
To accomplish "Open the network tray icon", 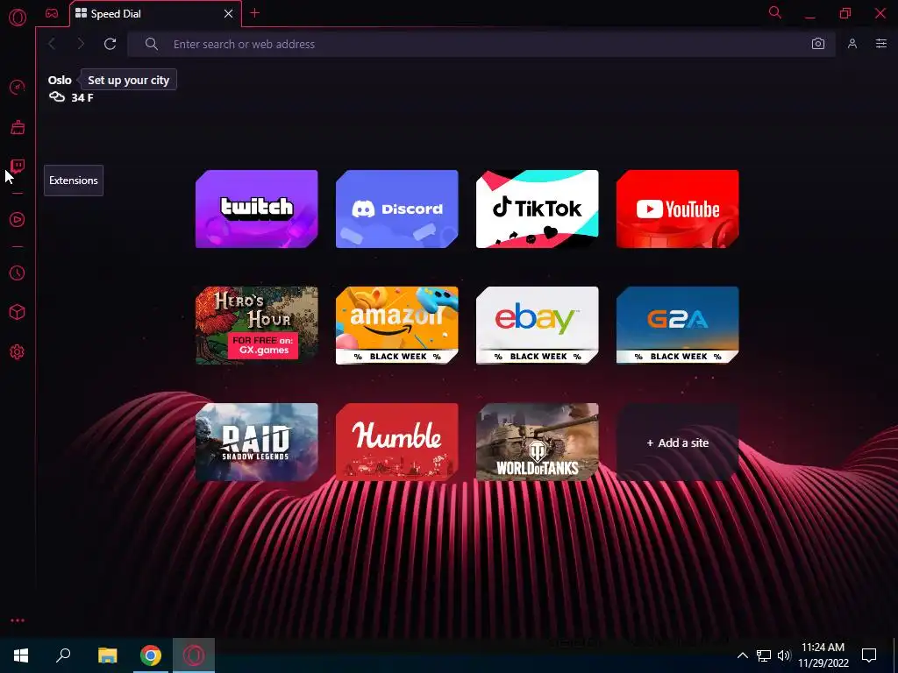I will tap(764, 655).
